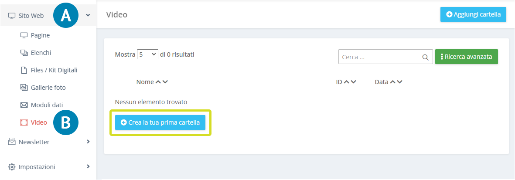
Task: Expand the Newsletter submenu arrow
Action: [x=88, y=142]
